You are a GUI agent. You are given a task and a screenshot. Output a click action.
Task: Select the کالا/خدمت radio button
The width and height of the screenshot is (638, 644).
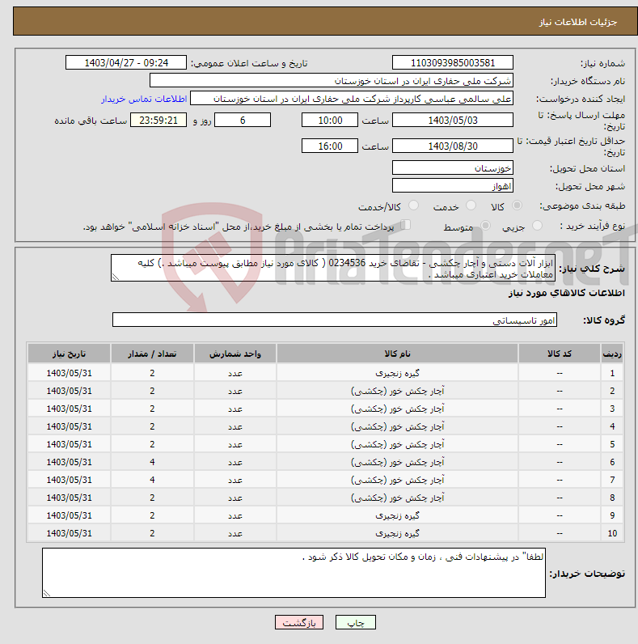tap(413, 205)
